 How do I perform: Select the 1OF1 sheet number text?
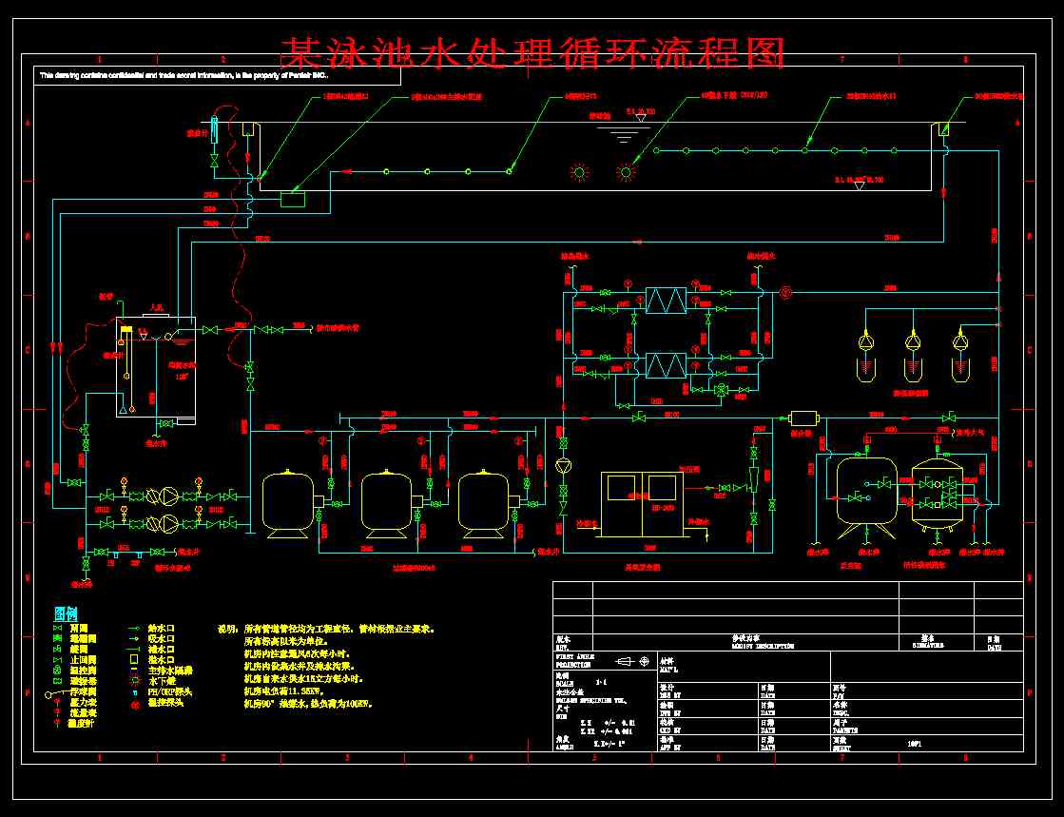coord(914,745)
